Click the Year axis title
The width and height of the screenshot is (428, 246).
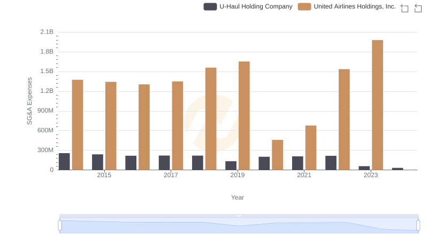click(238, 197)
